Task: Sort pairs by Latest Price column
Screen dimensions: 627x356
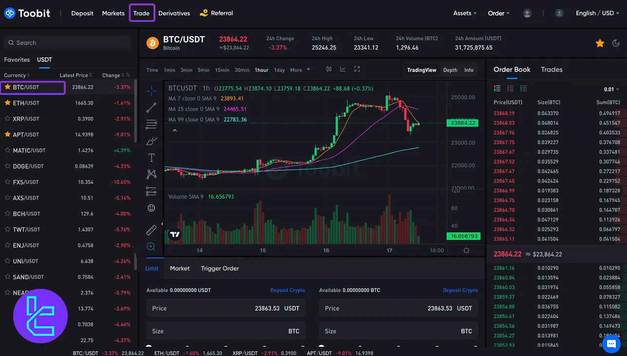Action: pos(76,75)
